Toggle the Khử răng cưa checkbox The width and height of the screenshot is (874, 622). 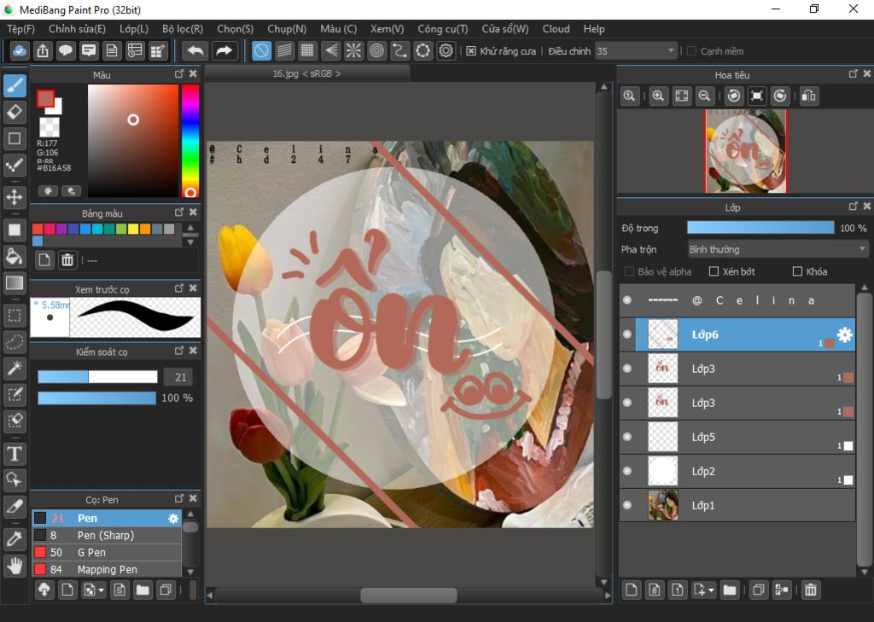tap(471, 51)
